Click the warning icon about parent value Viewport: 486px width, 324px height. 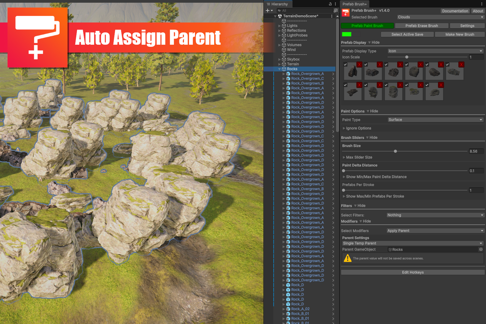(347, 258)
